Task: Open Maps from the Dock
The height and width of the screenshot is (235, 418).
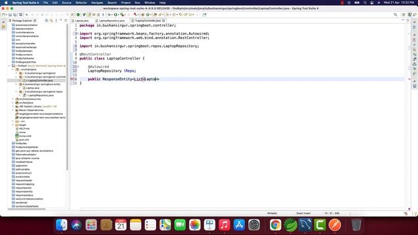Action: click(165, 225)
